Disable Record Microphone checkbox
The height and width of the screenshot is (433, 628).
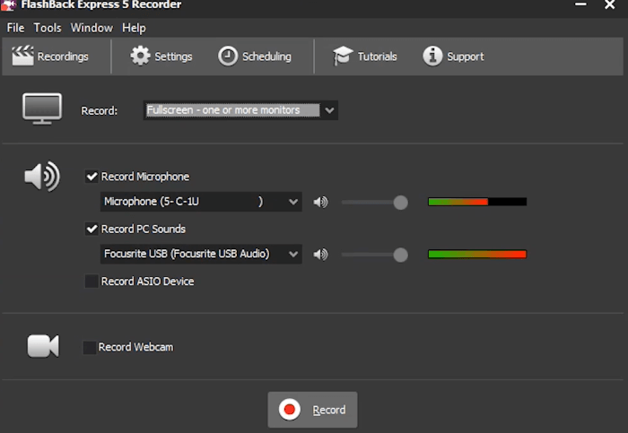[92, 177]
